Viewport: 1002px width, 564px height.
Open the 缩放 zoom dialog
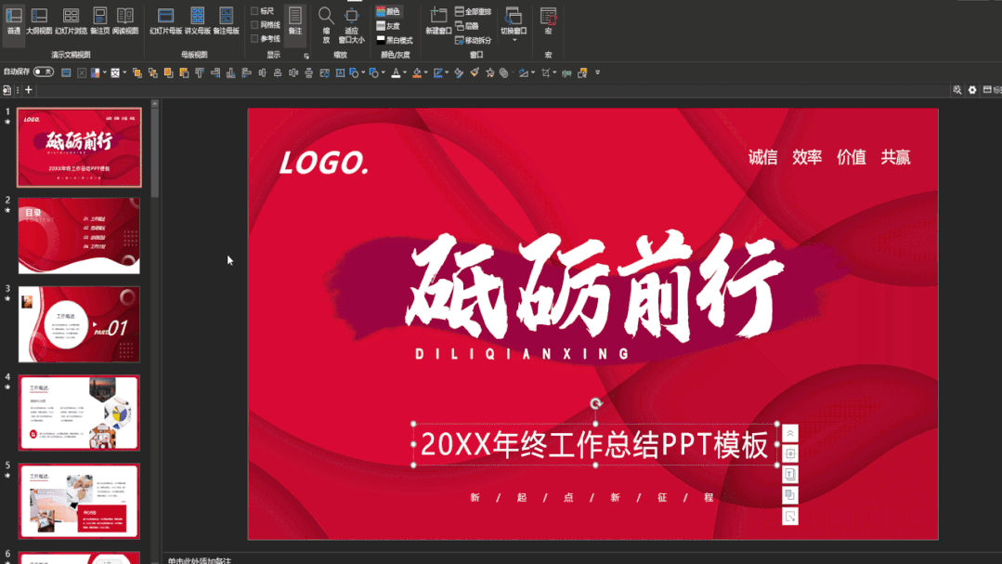pos(326,24)
